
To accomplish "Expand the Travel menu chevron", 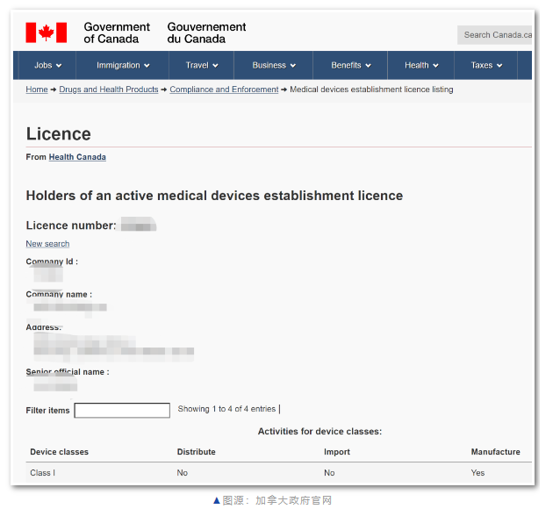I will coord(215,66).
